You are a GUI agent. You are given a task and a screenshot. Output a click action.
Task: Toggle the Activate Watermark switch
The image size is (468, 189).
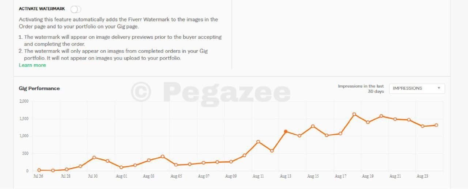(76, 9)
